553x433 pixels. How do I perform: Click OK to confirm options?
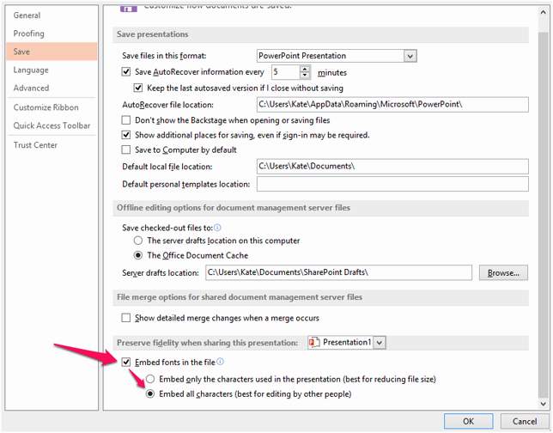pyautogui.click(x=468, y=421)
